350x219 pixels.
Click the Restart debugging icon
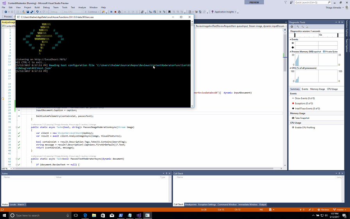coord(120,12)
